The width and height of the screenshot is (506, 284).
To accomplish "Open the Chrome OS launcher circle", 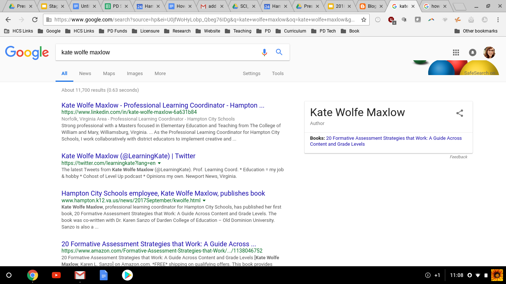I will (9, 275).
